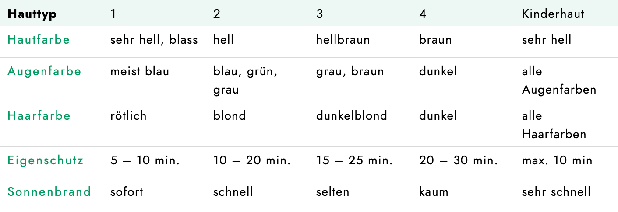Click the 'hellbraun' skin color cell
This screenshot has width=618, height=212.
pos(343,40)
